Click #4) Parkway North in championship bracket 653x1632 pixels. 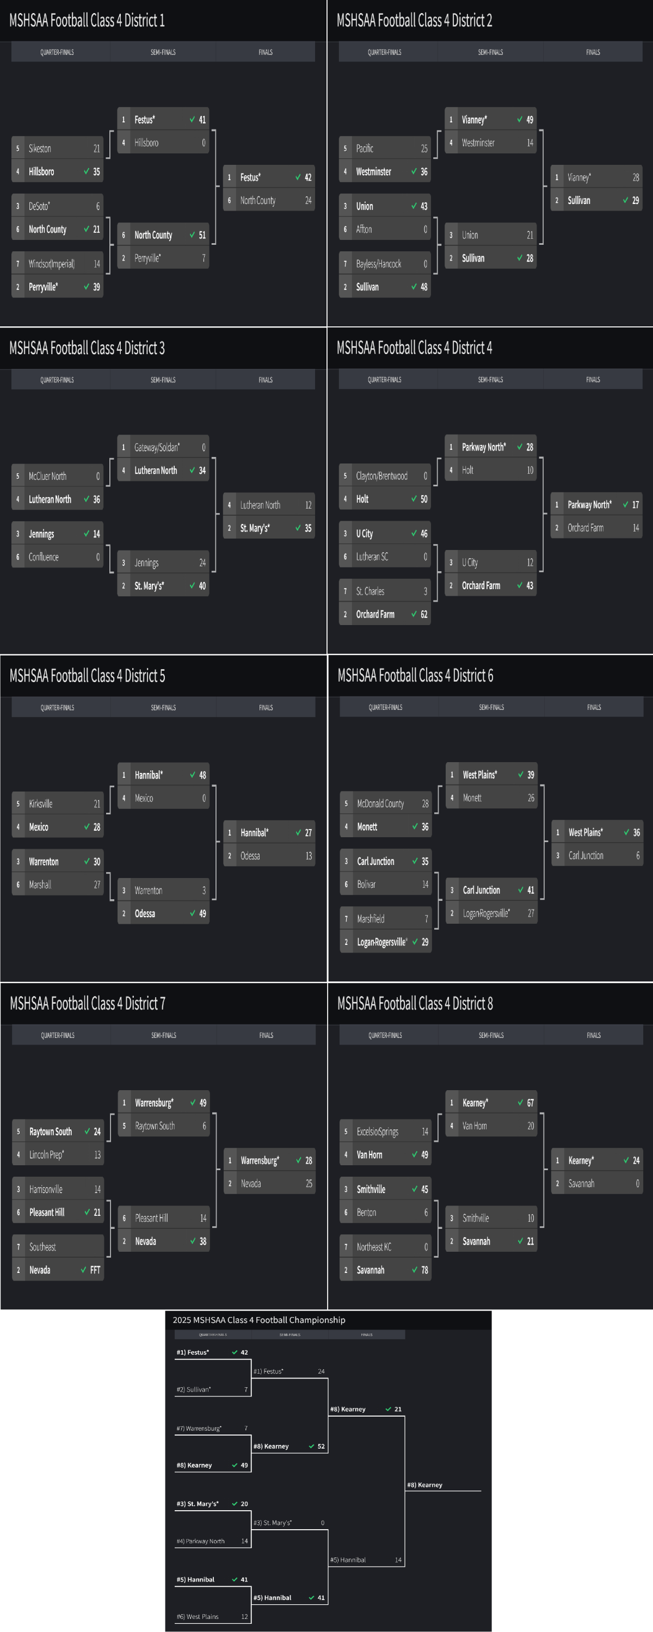[x=200, y=1541]
